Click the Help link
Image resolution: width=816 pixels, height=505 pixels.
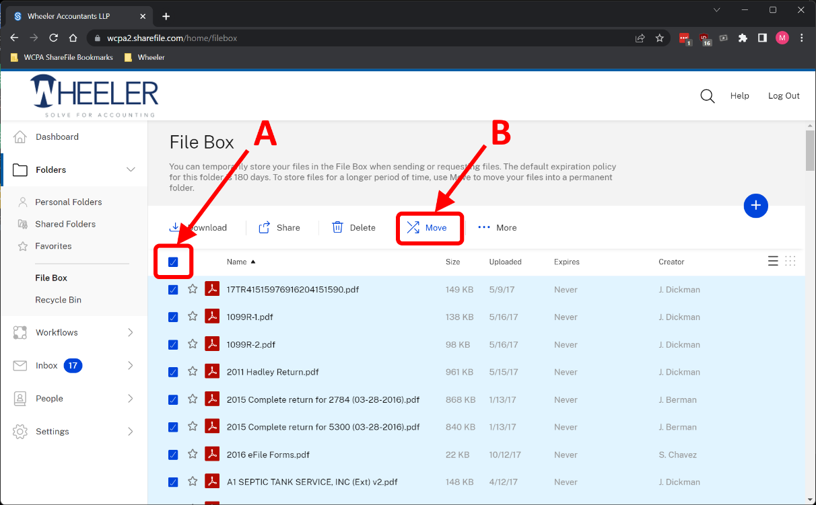click(x=739, y=95)
